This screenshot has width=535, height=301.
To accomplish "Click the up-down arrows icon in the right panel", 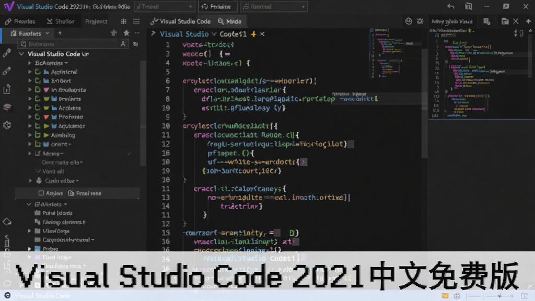I will 516,33.
